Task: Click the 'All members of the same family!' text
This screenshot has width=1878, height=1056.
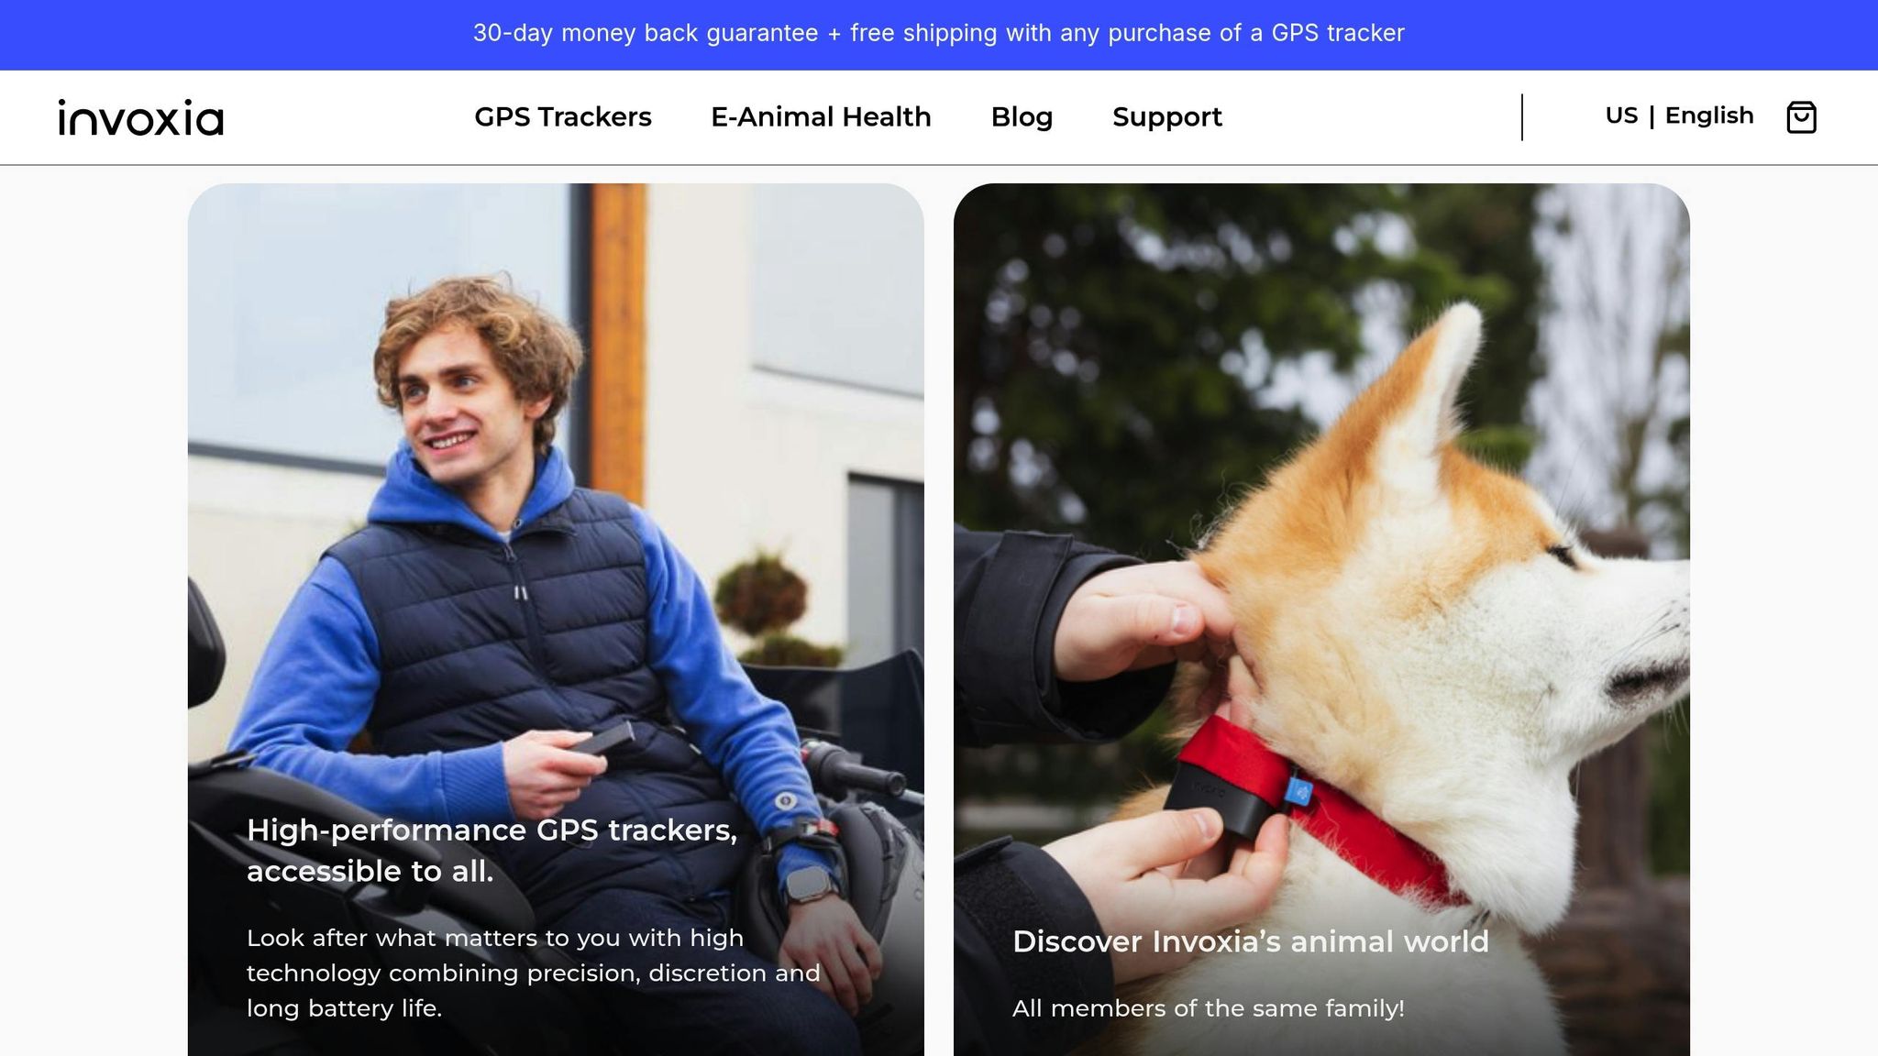Action: pyautogui.click(x=1208, y=1008)
